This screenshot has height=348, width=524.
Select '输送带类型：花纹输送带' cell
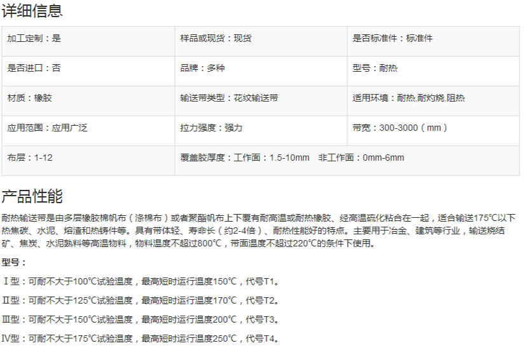(x=261, y=101)
